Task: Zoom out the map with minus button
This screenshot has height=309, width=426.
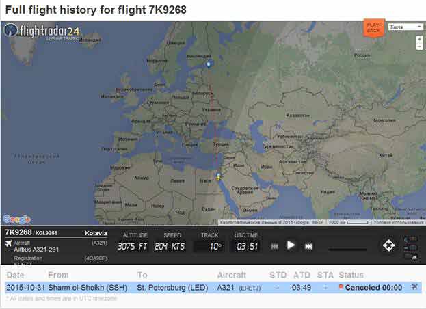Action: click(419, 46)
